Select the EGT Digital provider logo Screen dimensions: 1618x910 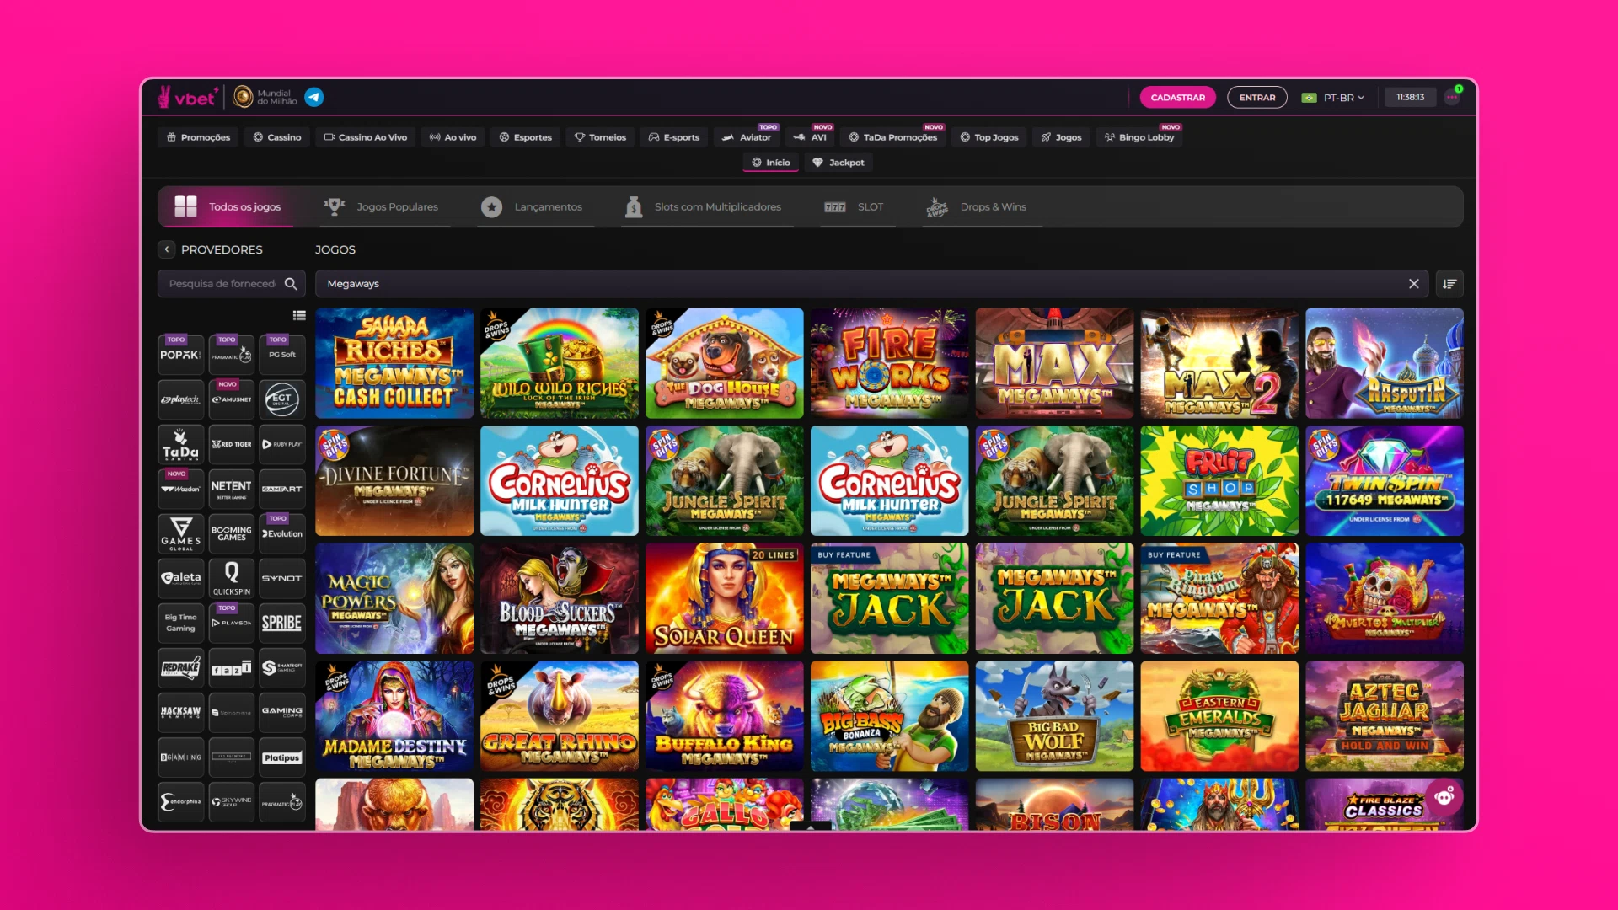click(x=282, y=399)
